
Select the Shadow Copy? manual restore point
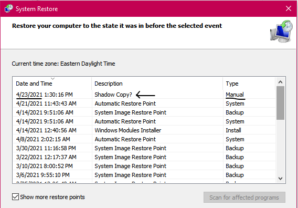pos(144,95)
